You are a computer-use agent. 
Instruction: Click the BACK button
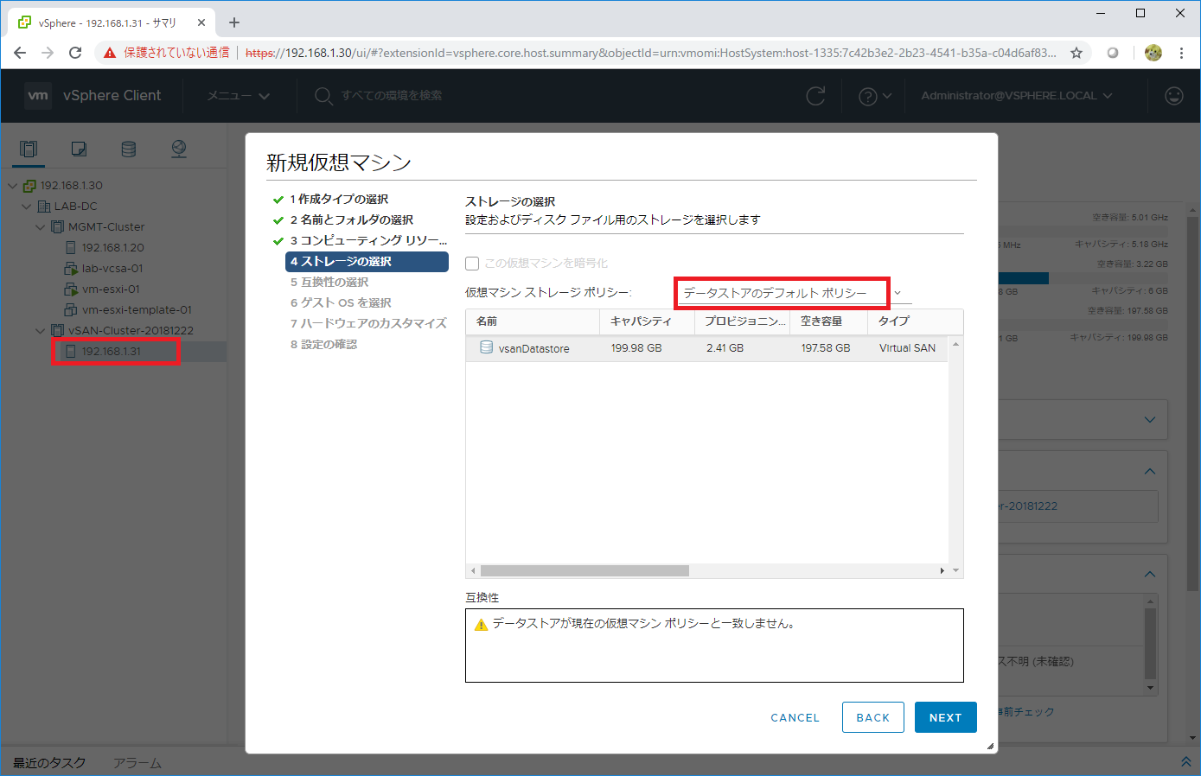click(x=873, y=717)
